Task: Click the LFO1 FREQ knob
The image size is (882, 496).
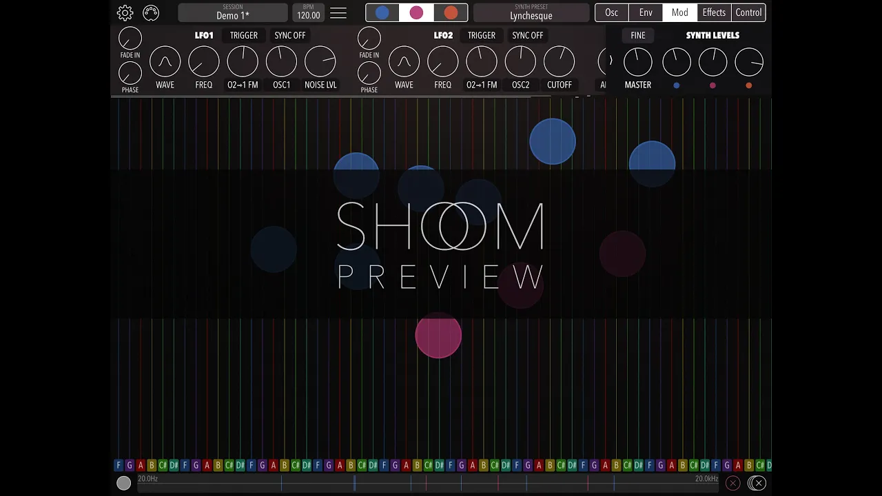Action: [x=204, y=62]
